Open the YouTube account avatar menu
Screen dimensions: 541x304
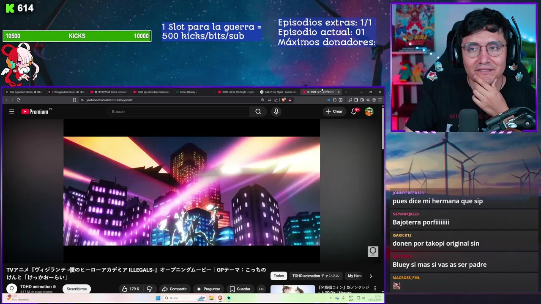(x=369, y=111)
